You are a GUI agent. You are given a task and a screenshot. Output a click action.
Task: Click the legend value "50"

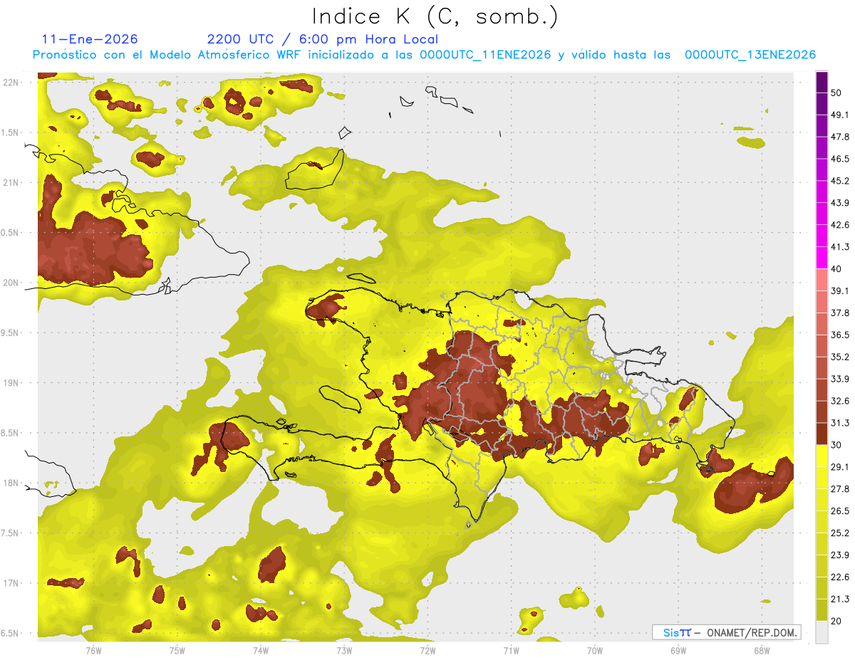coord(836,93)
